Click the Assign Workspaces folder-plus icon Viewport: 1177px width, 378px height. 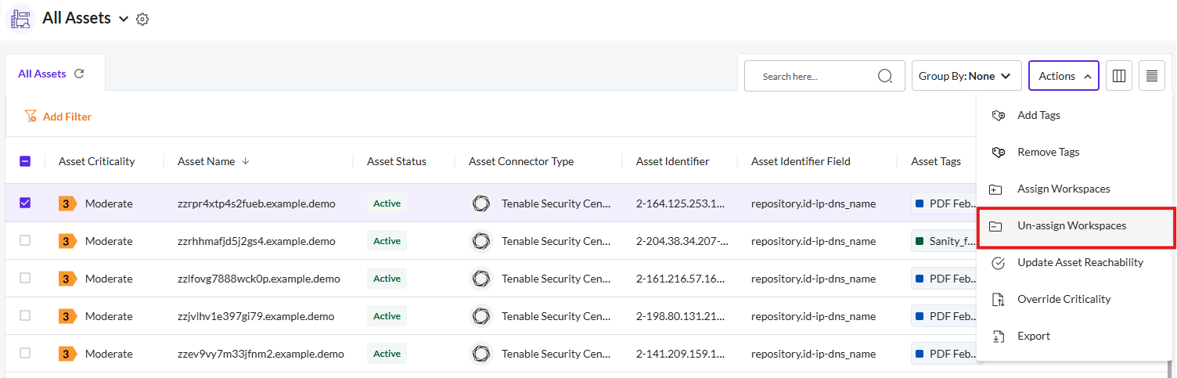996,189
